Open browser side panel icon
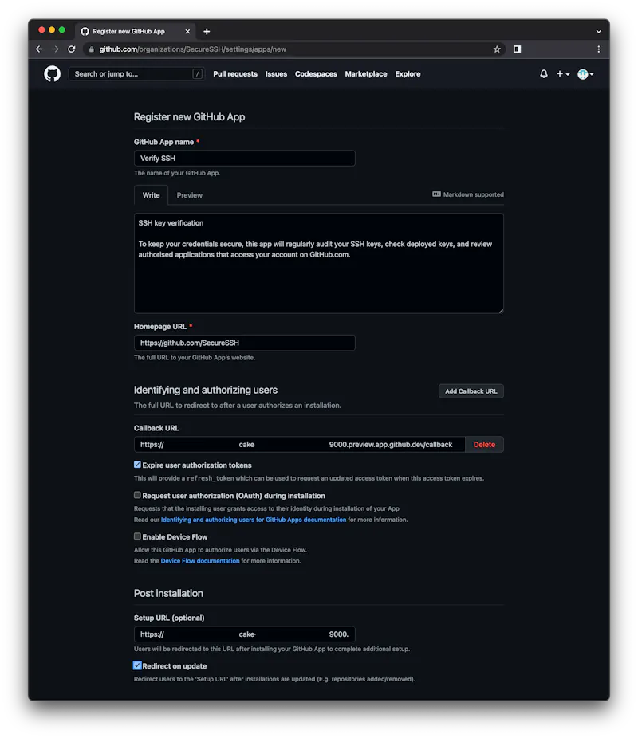The height and width of the screenshot is (738, 638). tap(517, 49)
